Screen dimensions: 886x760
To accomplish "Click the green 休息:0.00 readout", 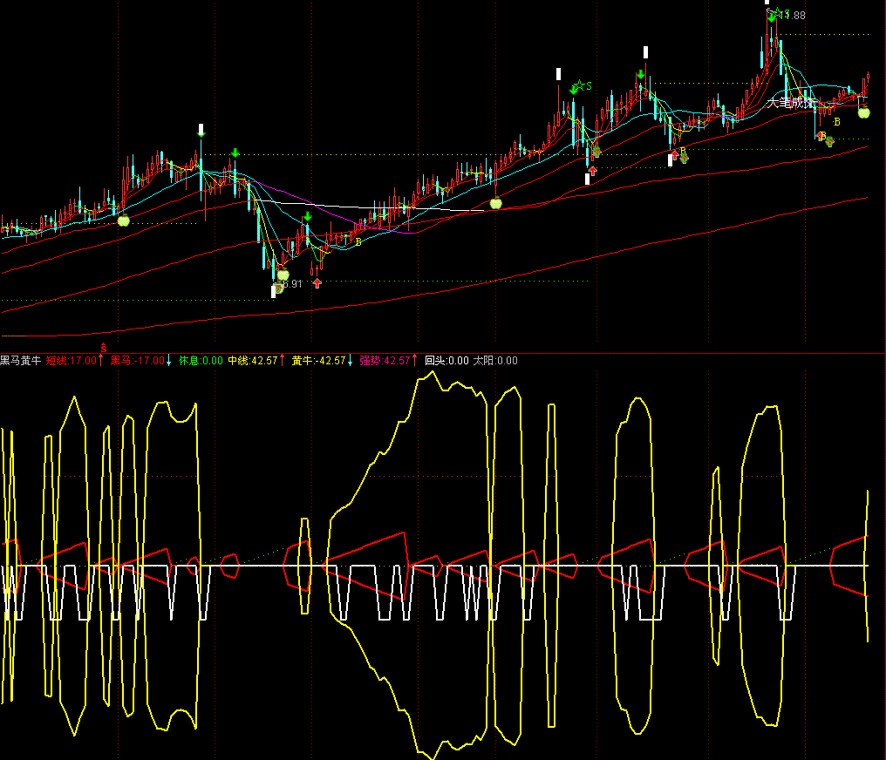I will click(x=201, y=360).
